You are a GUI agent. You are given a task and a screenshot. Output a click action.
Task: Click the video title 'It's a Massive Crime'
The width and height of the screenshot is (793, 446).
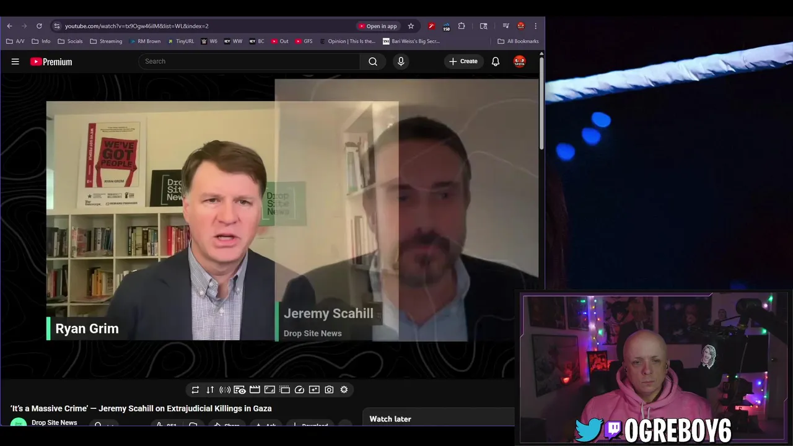pos(141,409)
